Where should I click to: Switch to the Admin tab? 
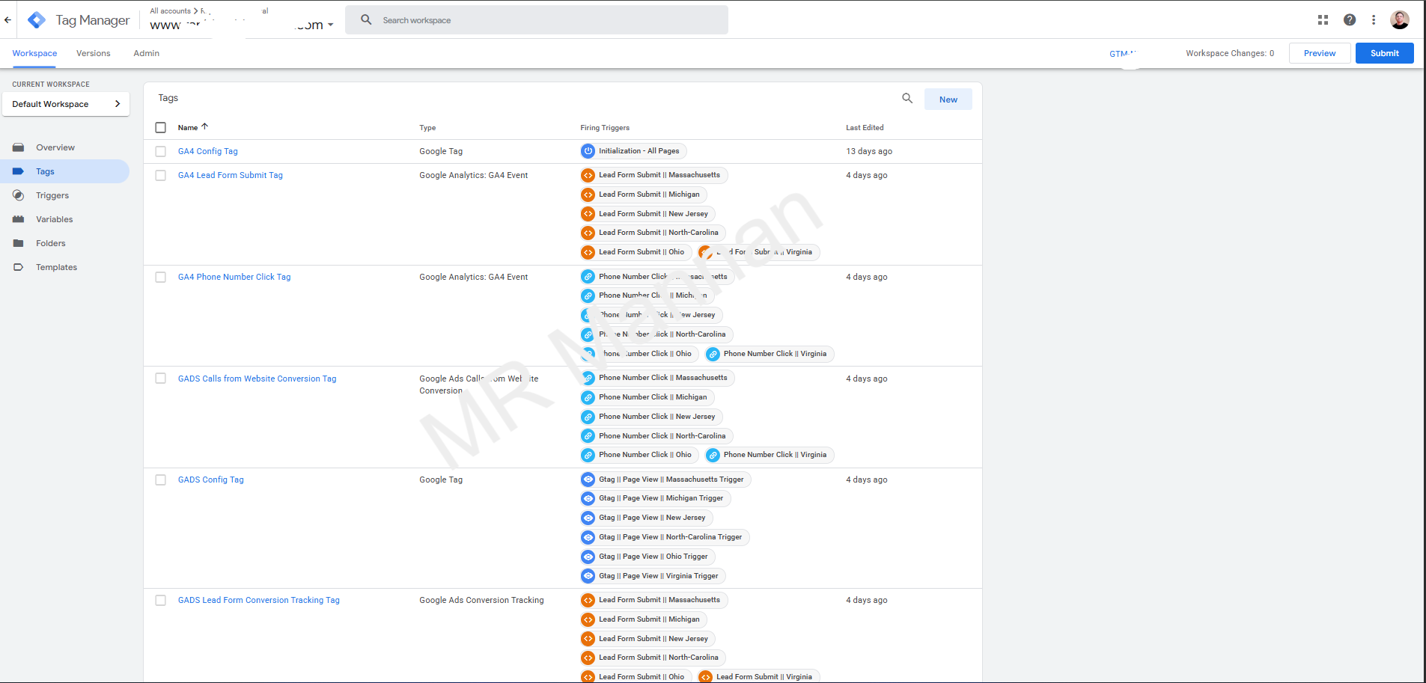pyautogui.click(x=146, y=53)
